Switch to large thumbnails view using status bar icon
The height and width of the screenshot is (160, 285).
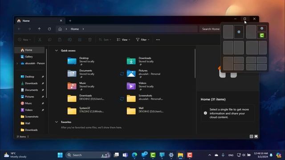pyautogui.click(x=256, y=136)
